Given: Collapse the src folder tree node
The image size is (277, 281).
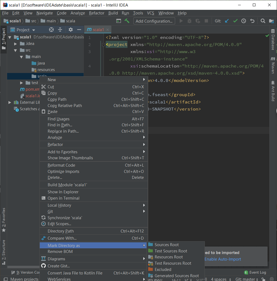Looking at the screenshot, I should pos(16,50).
